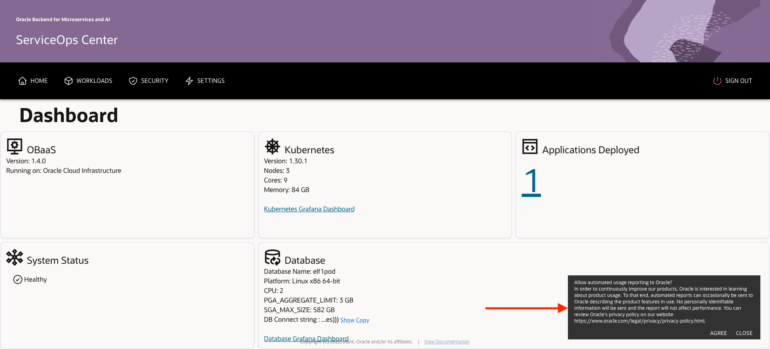Click the Kubernetes helm wheel icon
The height and width of the screenshot is (349, 770).
272,147
